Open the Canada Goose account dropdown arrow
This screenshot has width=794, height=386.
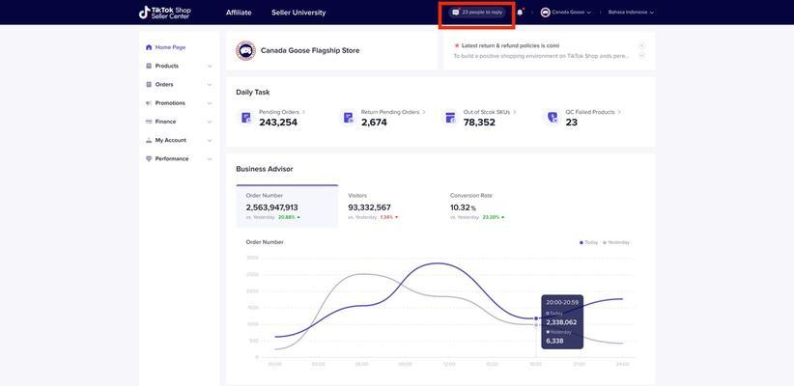[589, 13]
